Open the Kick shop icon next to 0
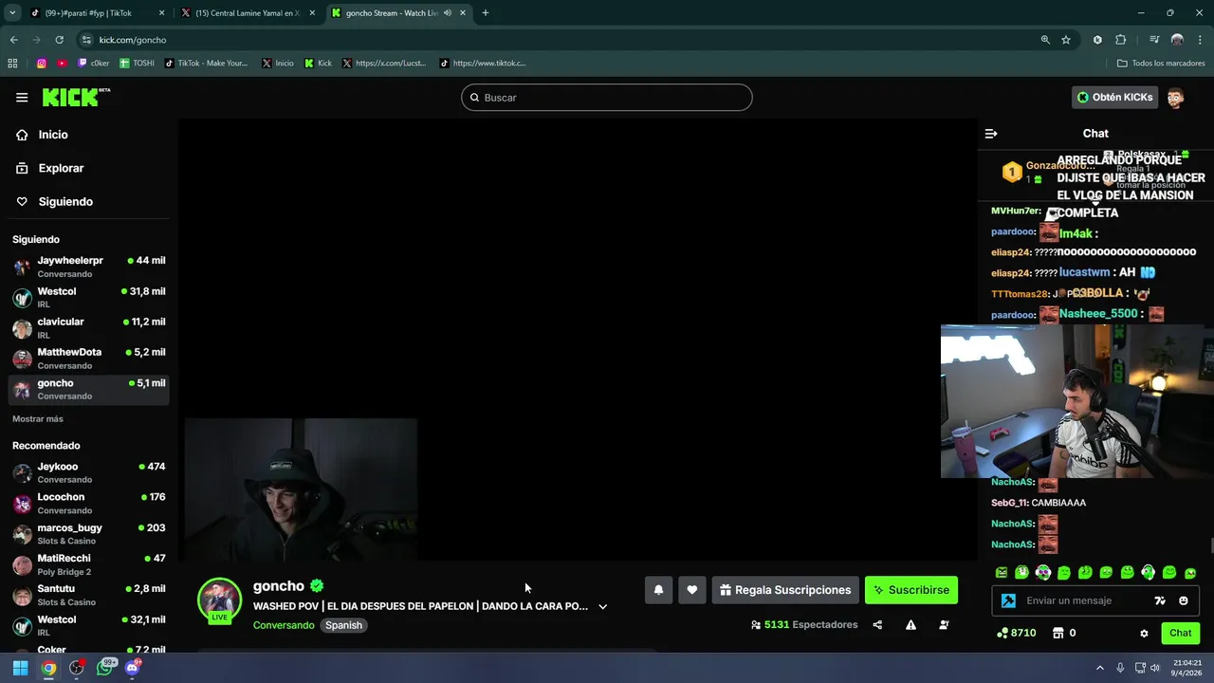 [x=1058, y=633]
